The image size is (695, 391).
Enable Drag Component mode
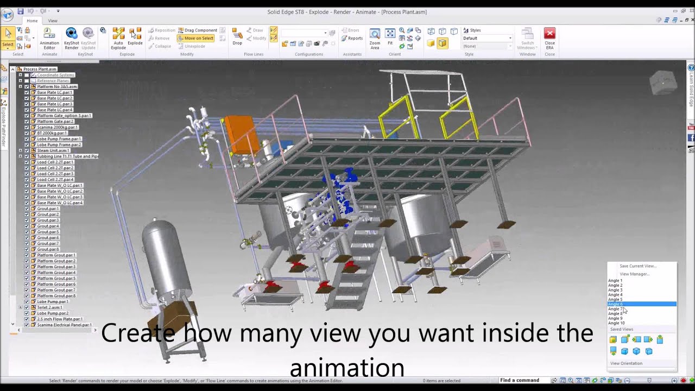tap(197, 30)
